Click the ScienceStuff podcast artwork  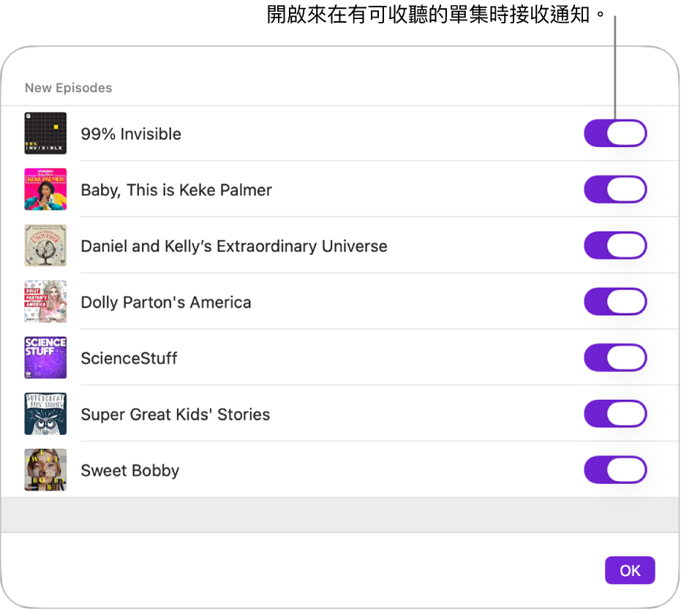coord(45,358)
